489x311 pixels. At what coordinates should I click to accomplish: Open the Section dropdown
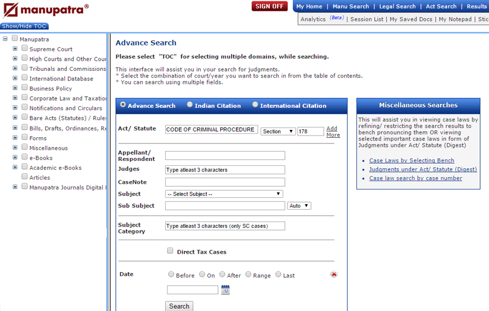278,132
